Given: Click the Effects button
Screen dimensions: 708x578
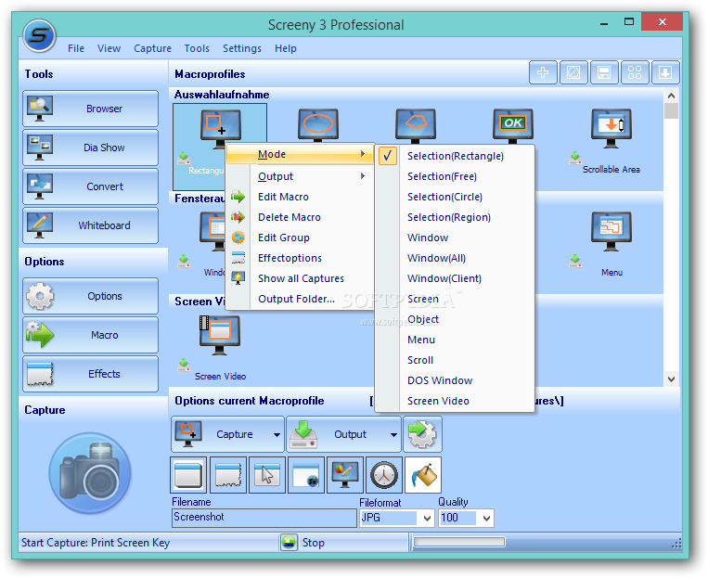Looking at the screenshot, I should coord(90,374).
